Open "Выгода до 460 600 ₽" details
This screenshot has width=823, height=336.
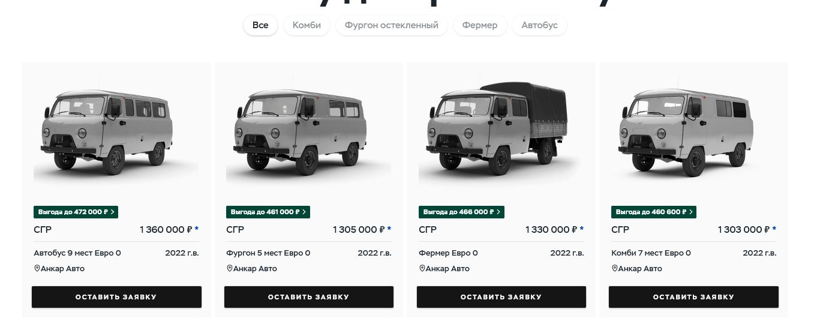click(x=654, y=212)
